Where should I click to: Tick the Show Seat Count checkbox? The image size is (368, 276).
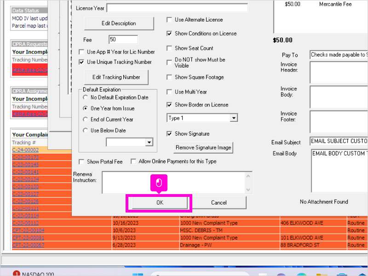point(169,48)
